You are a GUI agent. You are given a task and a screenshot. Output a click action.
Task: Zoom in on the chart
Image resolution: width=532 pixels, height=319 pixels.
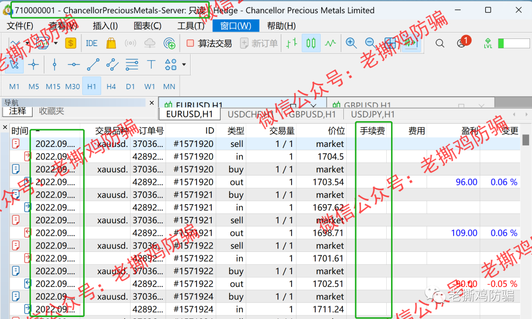pos(351,43)
